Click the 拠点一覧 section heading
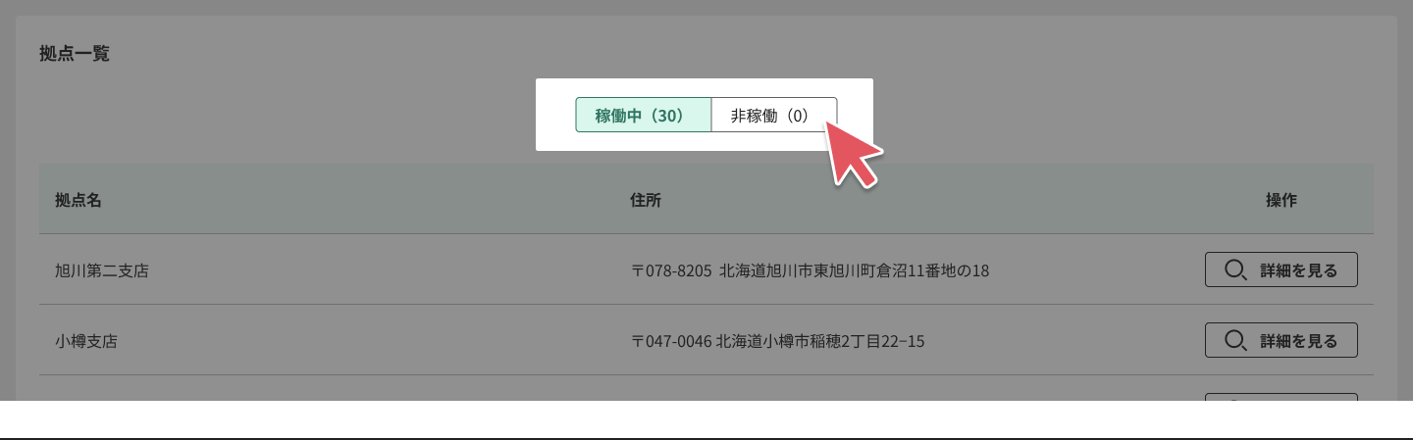This screenshot has height=440, width=1413. [75, 54]
